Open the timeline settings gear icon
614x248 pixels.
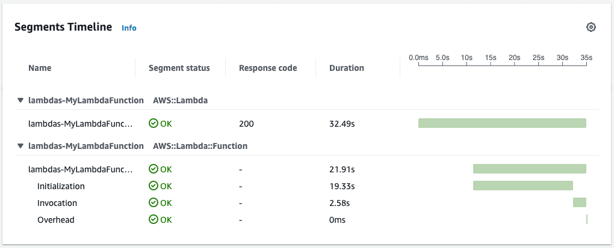591,28
